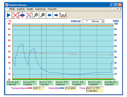Close the Humidity Manager window
Viewport: 127px width, 97px height.
[120, 5]
